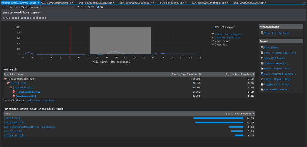Screen dimensions: 307x147
Task: Click the Inclusive Samples % column header
Action: point(186,74)
